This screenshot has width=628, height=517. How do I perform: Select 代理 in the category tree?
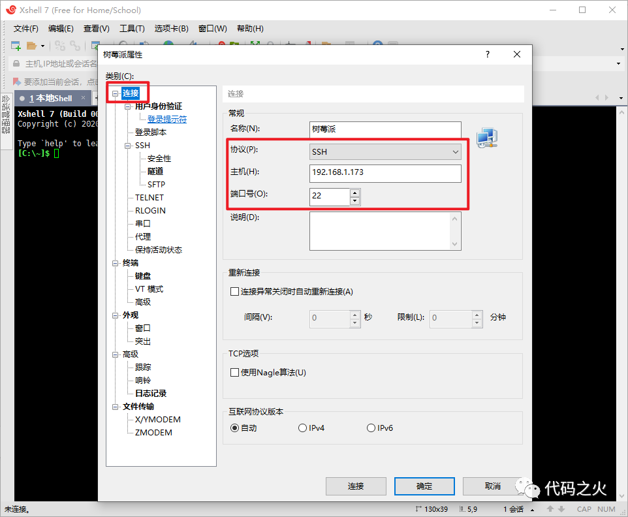click(x=142, y=237)
